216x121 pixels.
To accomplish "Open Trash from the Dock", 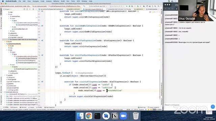I will coord(136,116).
